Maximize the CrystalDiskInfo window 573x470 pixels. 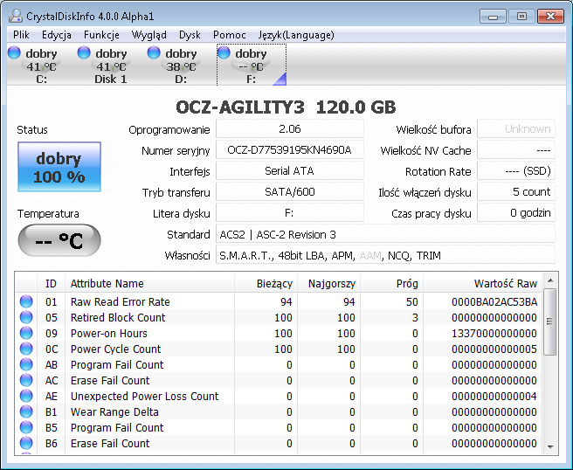click(x=521, y=17)
